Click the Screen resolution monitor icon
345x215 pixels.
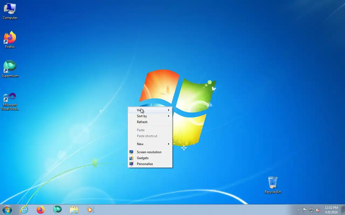(131, 152)
